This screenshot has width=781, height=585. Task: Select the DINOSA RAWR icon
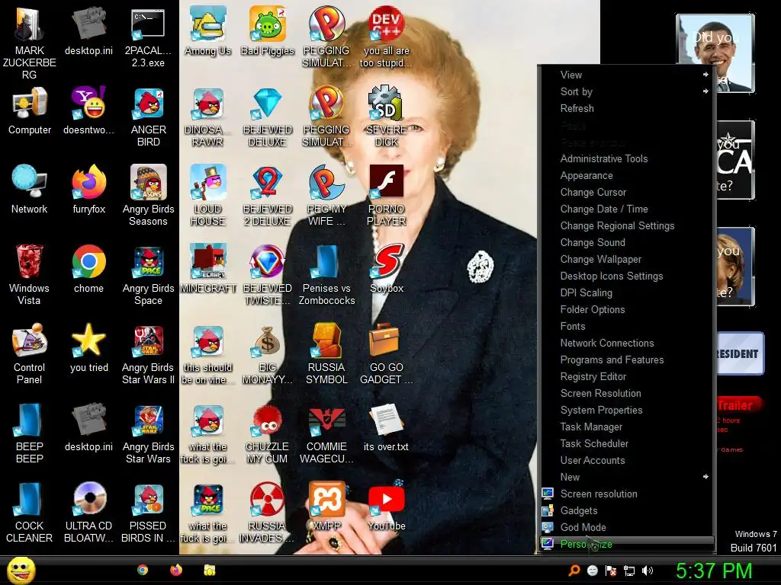coord(208,117)
